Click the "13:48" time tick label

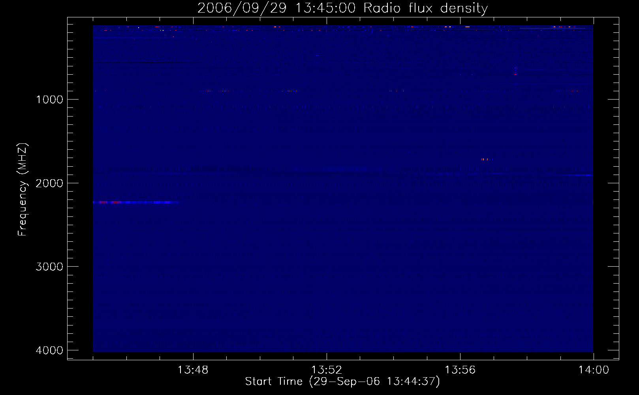193,370
